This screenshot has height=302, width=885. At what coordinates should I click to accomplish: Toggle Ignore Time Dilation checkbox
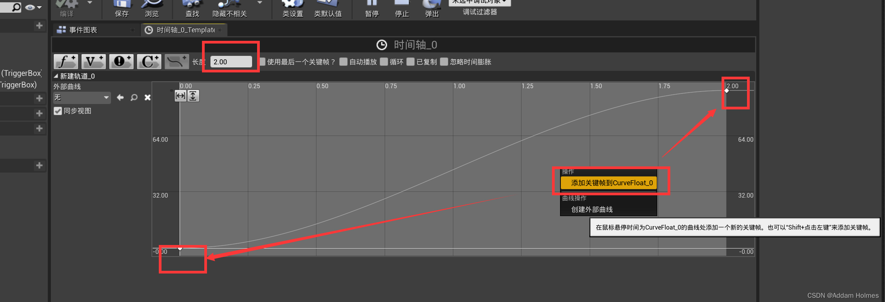click(444, 62)
